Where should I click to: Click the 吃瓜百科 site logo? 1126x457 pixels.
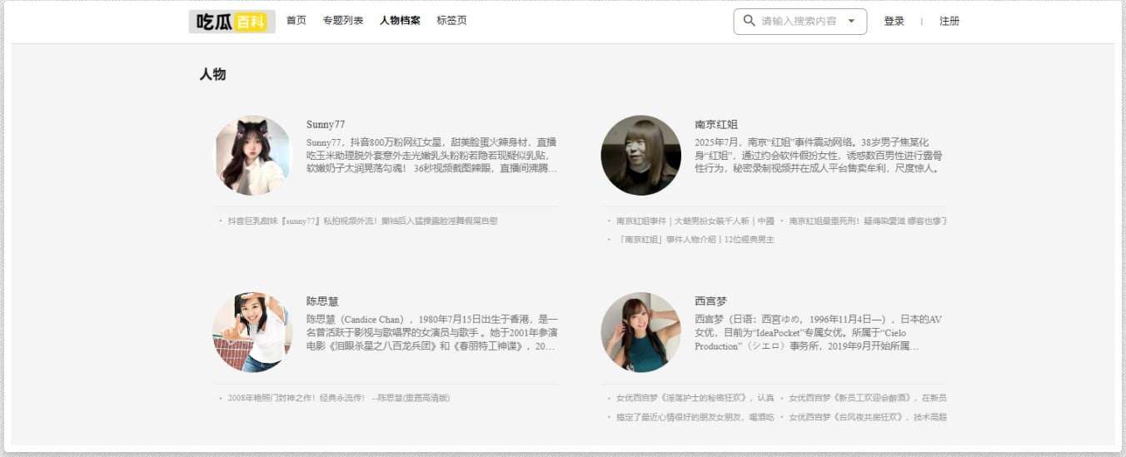tap(232, 22)
